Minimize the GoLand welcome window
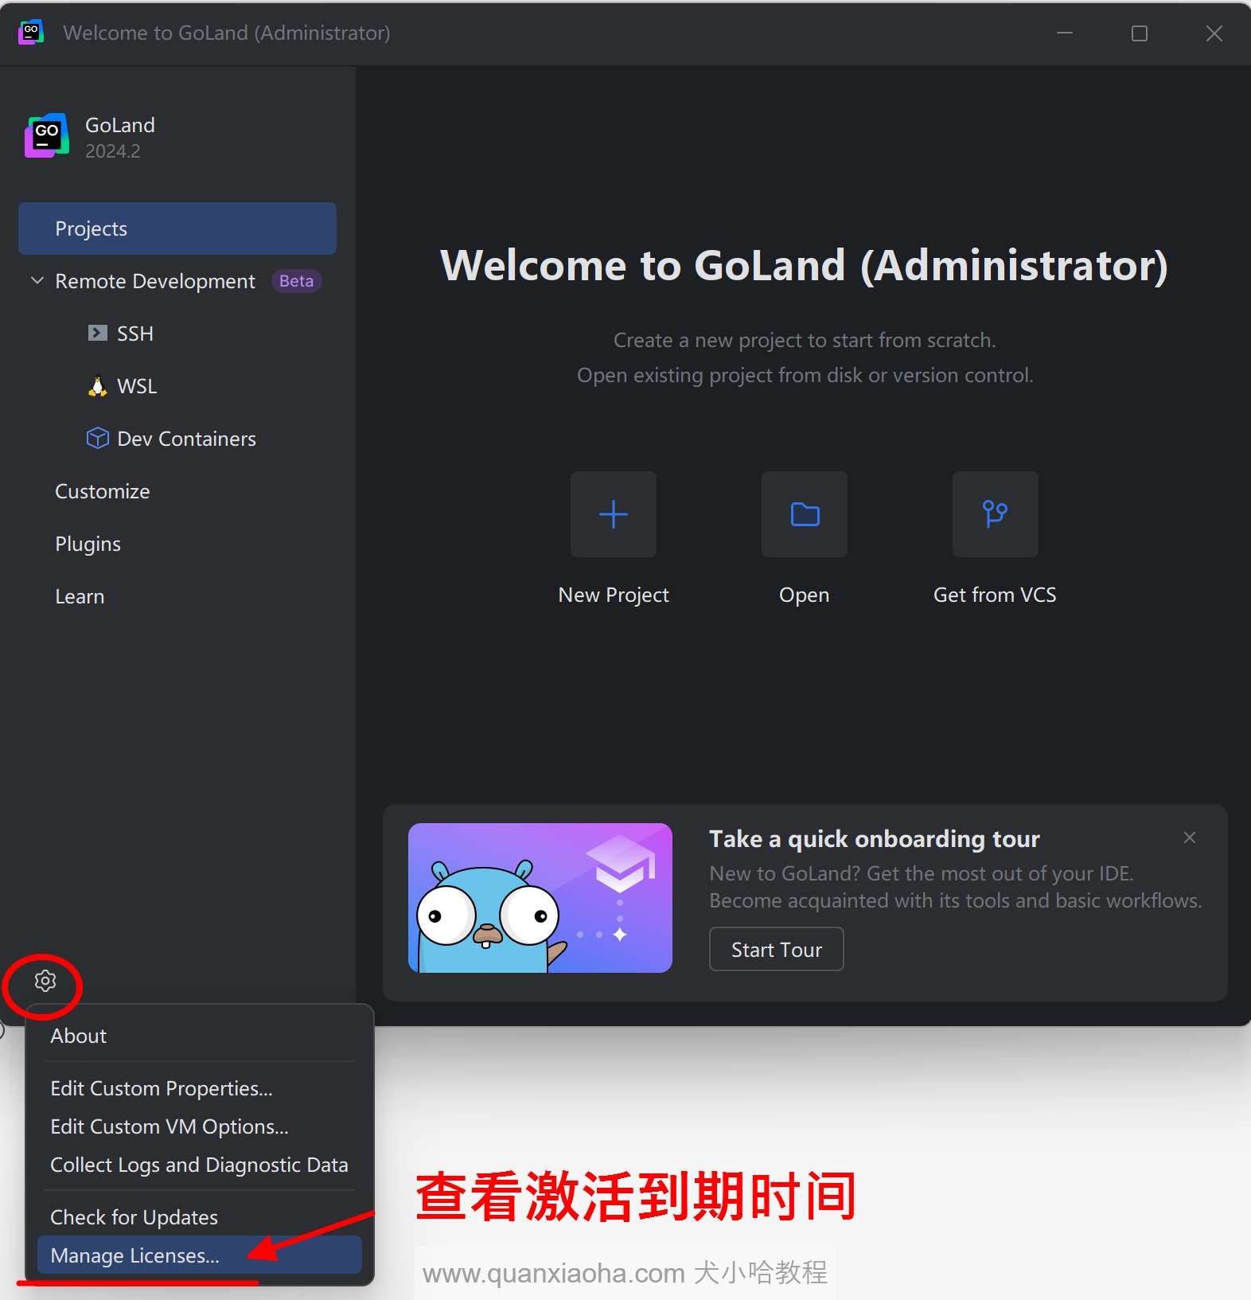The width and height of the screenshot is (1251, 1300). tap(1065, 33)
